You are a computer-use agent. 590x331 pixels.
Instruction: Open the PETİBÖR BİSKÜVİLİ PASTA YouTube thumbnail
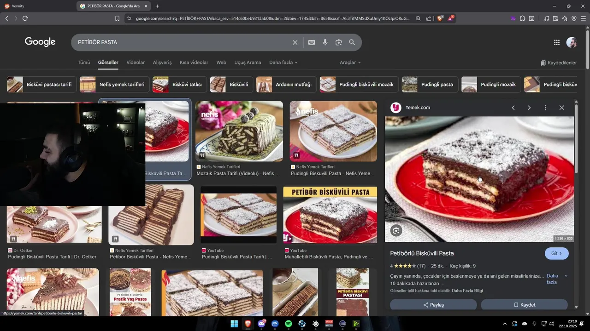pos(330,215)
